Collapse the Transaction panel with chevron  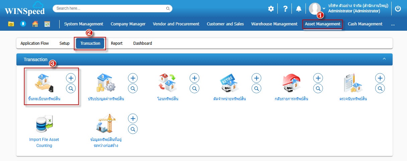pyautogui.click(x=384, y=59)
